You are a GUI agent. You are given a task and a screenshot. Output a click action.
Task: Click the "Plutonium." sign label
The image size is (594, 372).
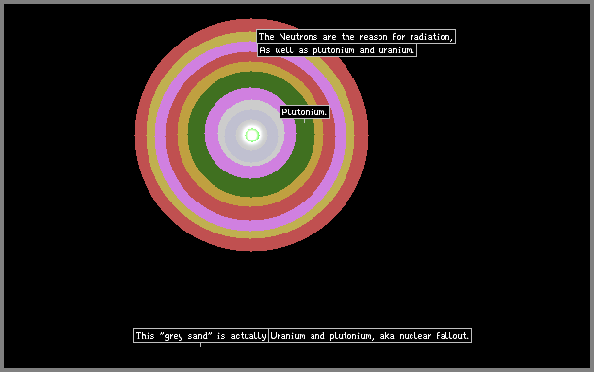305,112
